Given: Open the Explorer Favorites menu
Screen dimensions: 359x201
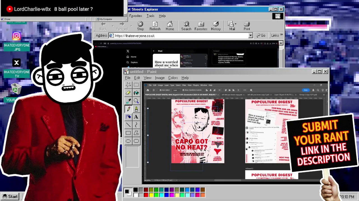Looking at the screenshot, I should [x=136, y=16].
